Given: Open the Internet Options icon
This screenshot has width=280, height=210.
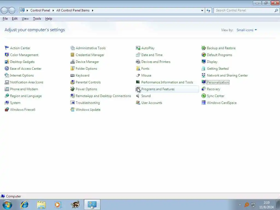Looking at the screenshot, I should pyautogui.click(x=7, y=75).
